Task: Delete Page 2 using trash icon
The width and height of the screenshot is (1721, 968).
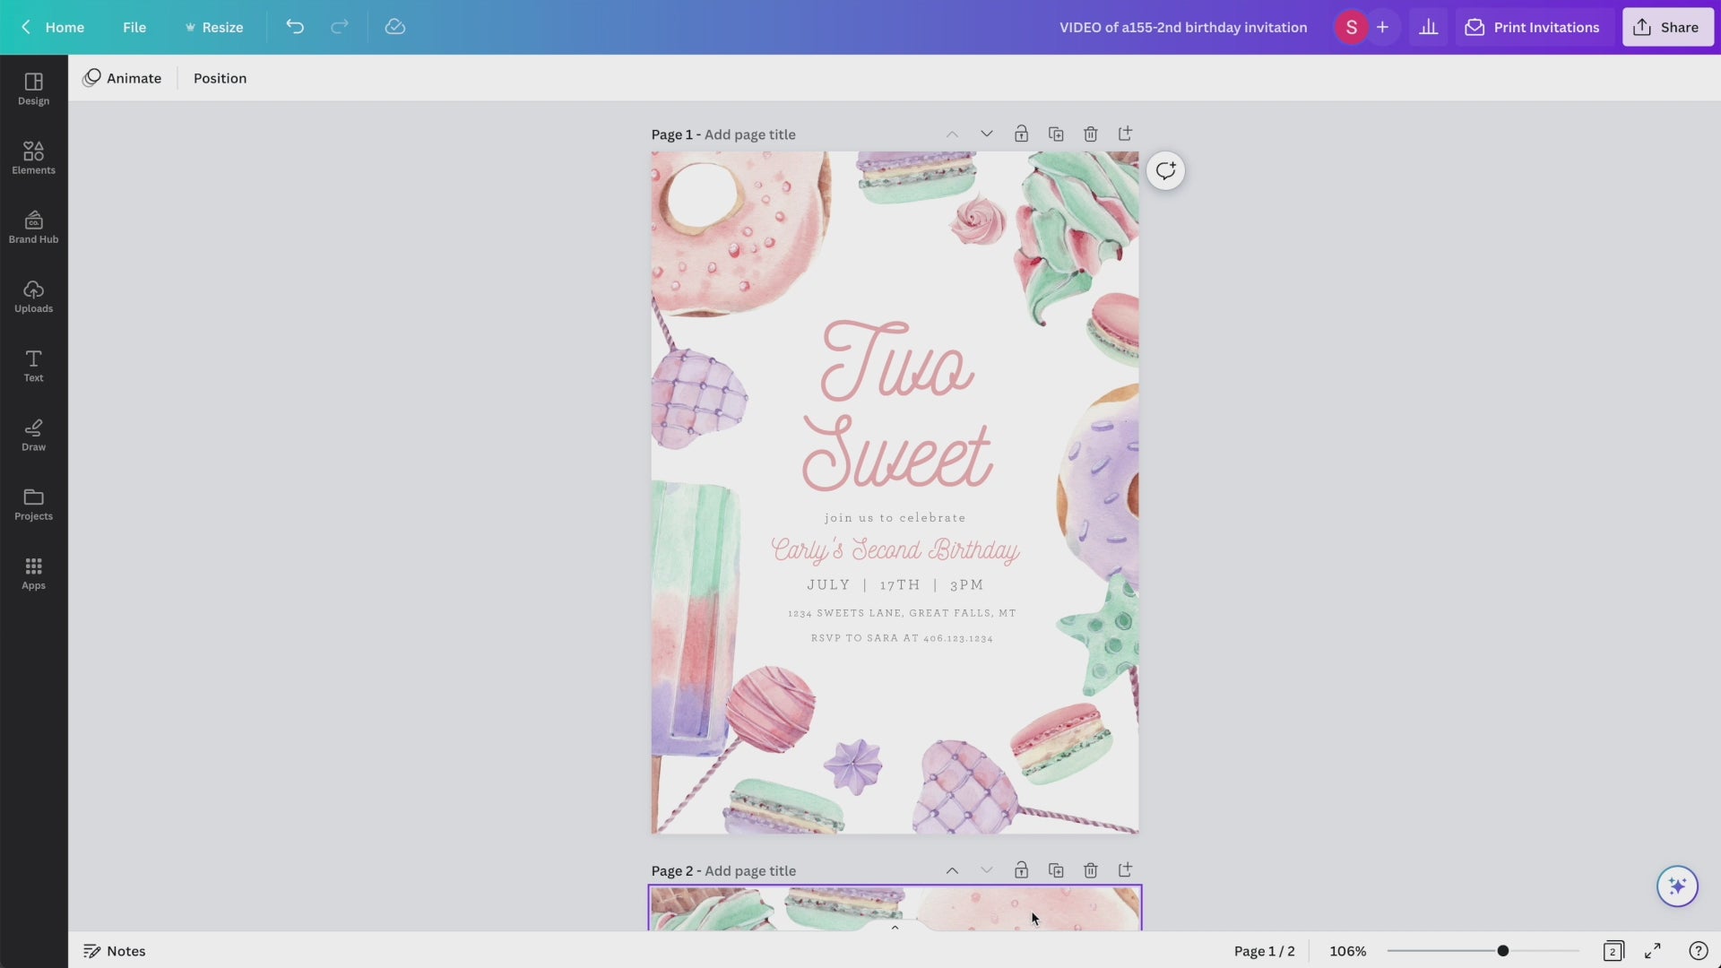Action: (1090, 870)
